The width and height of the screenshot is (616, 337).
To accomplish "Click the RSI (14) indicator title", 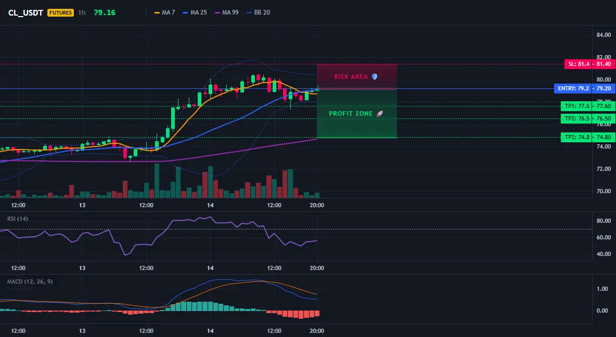I will click(18, 219).
